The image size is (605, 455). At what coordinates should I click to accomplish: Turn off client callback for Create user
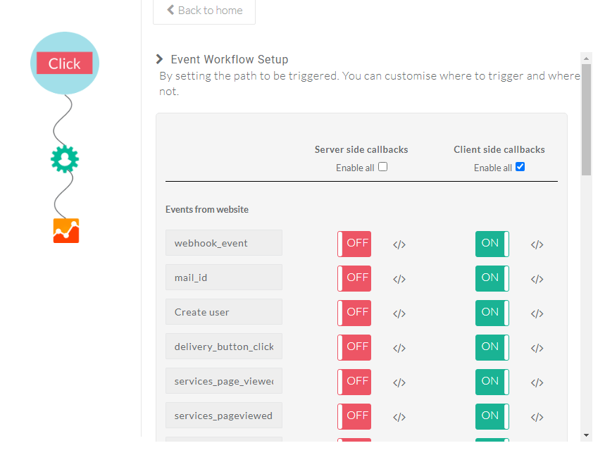point(492,313)
